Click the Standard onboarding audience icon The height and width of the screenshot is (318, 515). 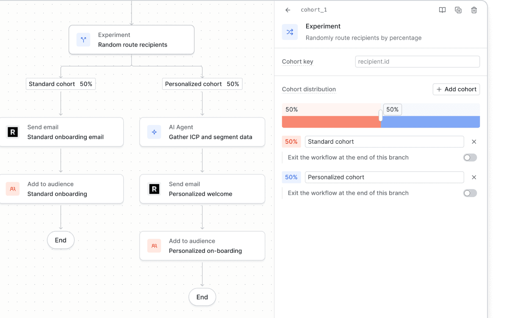click(x=13, y=189)
